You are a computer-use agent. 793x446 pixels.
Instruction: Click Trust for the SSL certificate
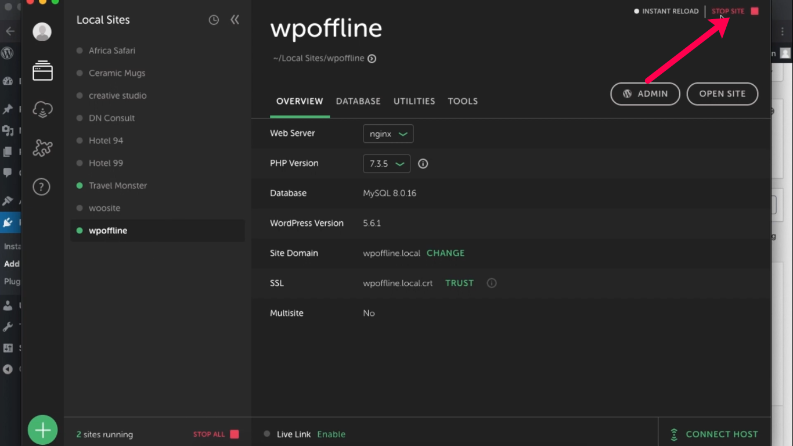click(460, 283)
